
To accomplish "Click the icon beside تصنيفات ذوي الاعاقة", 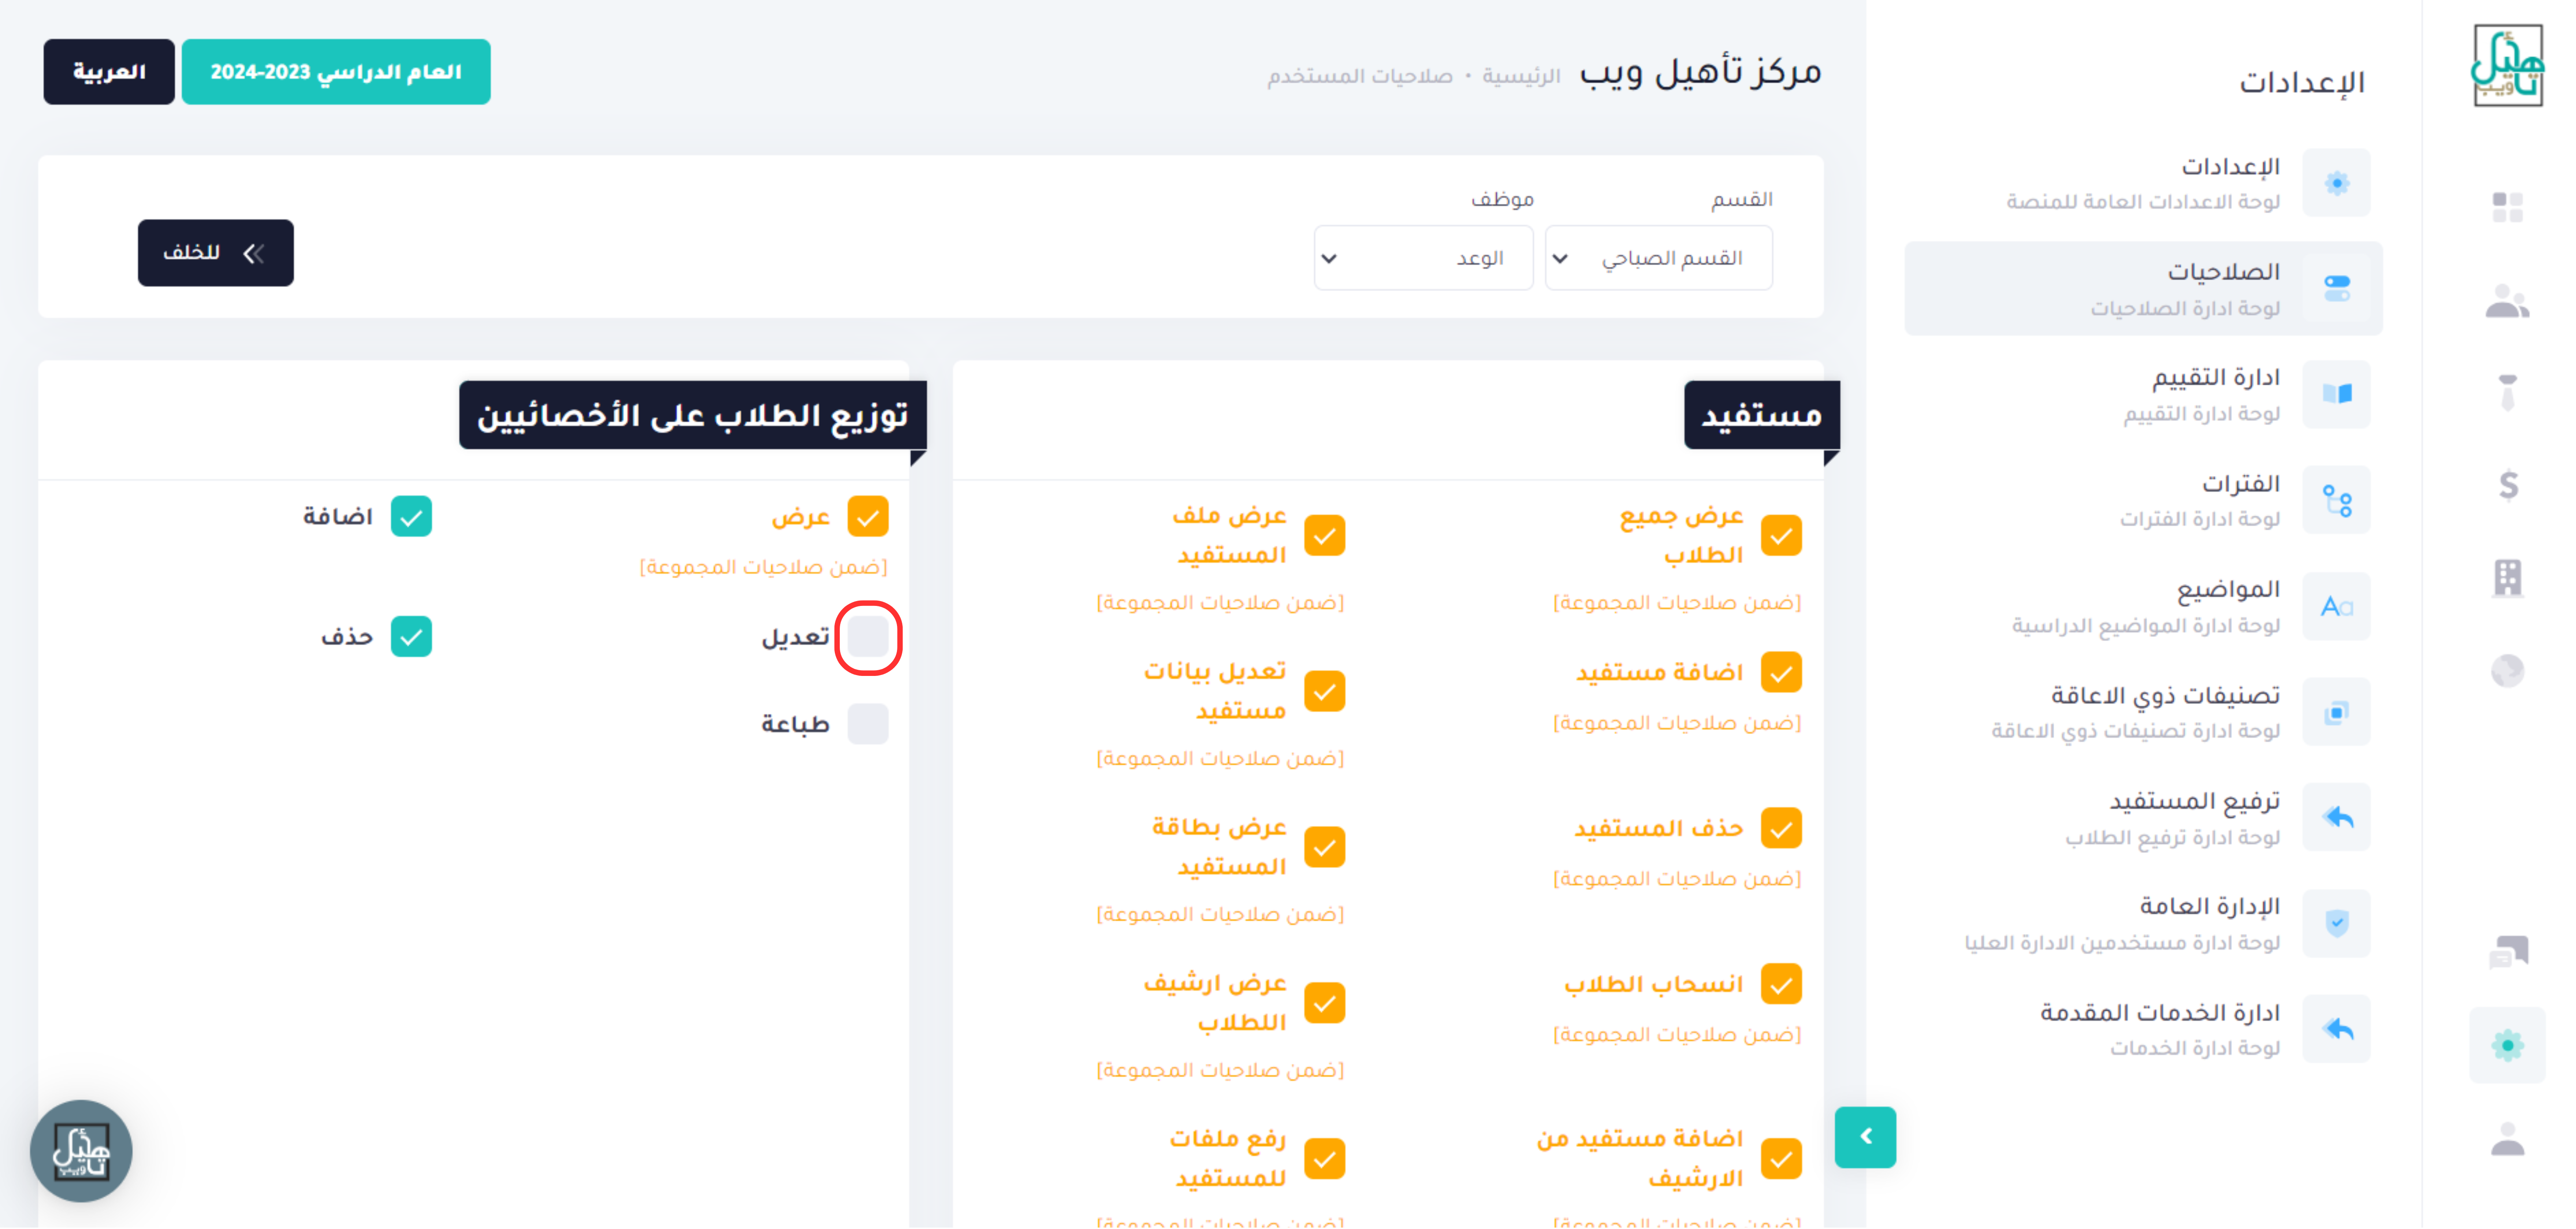I will pos(2336,712).
